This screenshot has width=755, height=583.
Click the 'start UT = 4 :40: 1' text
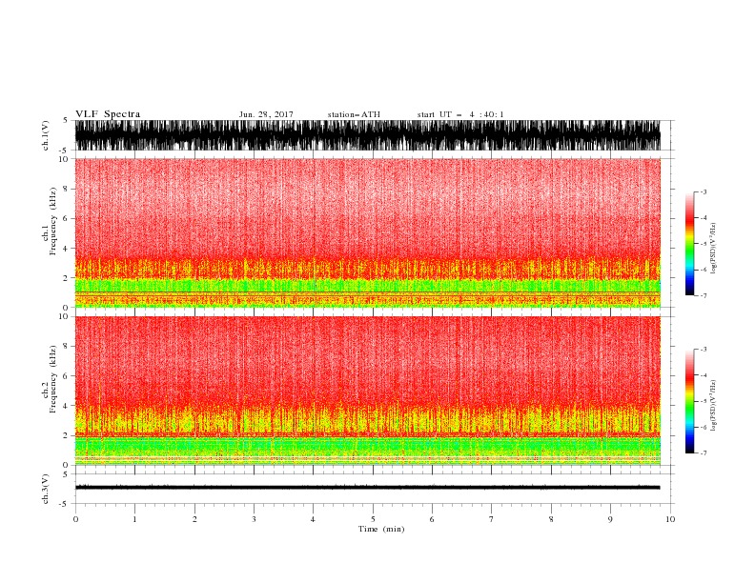click(x=459, y=114)
